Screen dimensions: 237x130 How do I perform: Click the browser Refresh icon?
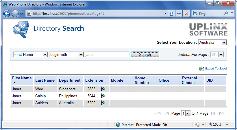click(179, 14)
